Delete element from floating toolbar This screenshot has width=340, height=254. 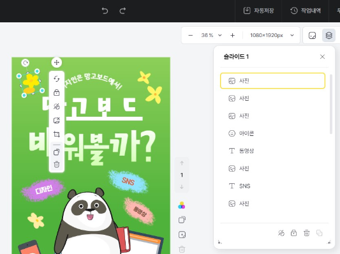pyautogui.click(x=57, y=164)
